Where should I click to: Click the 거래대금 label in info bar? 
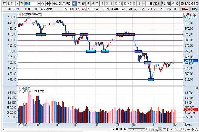92,9
